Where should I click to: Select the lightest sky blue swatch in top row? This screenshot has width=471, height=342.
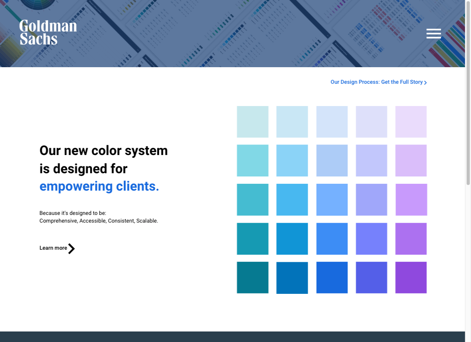[x=292, y=122]
